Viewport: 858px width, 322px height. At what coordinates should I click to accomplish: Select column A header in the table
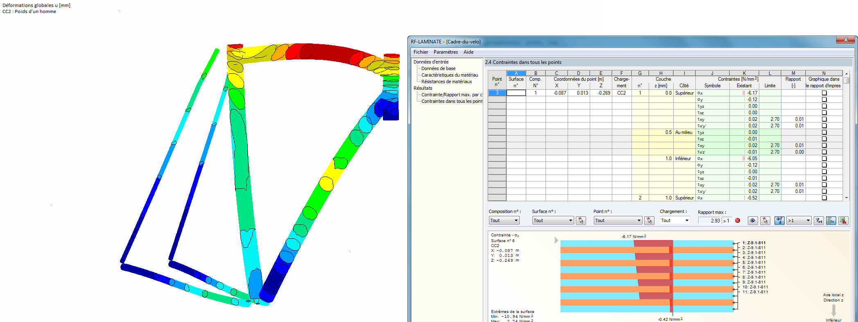click(x=516, y=73)
